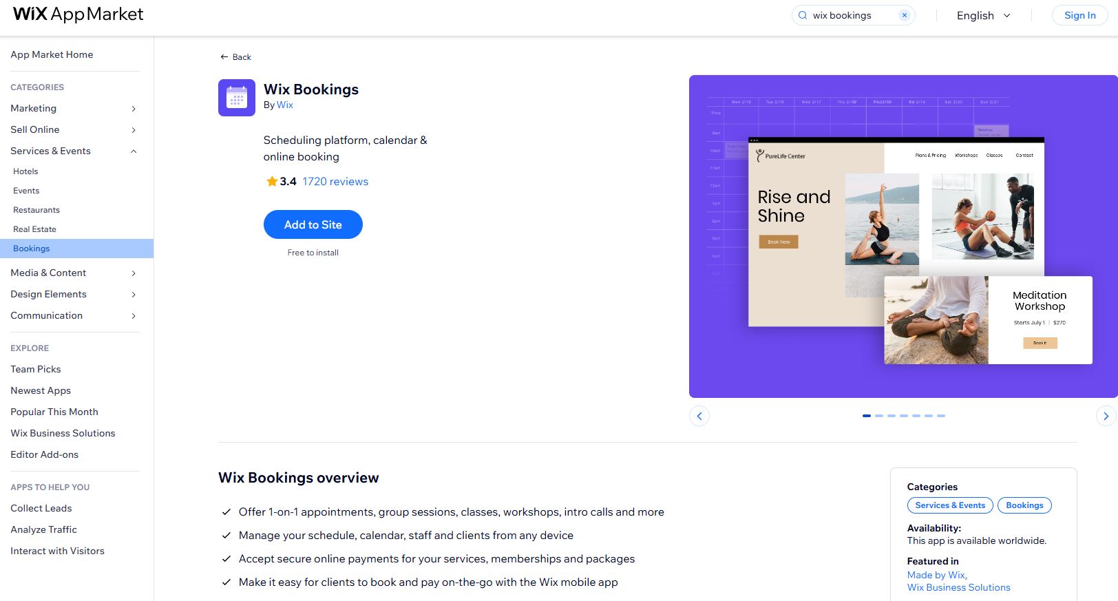
Task: Select Bookings in the sidebar
Action: pos(76,249)
